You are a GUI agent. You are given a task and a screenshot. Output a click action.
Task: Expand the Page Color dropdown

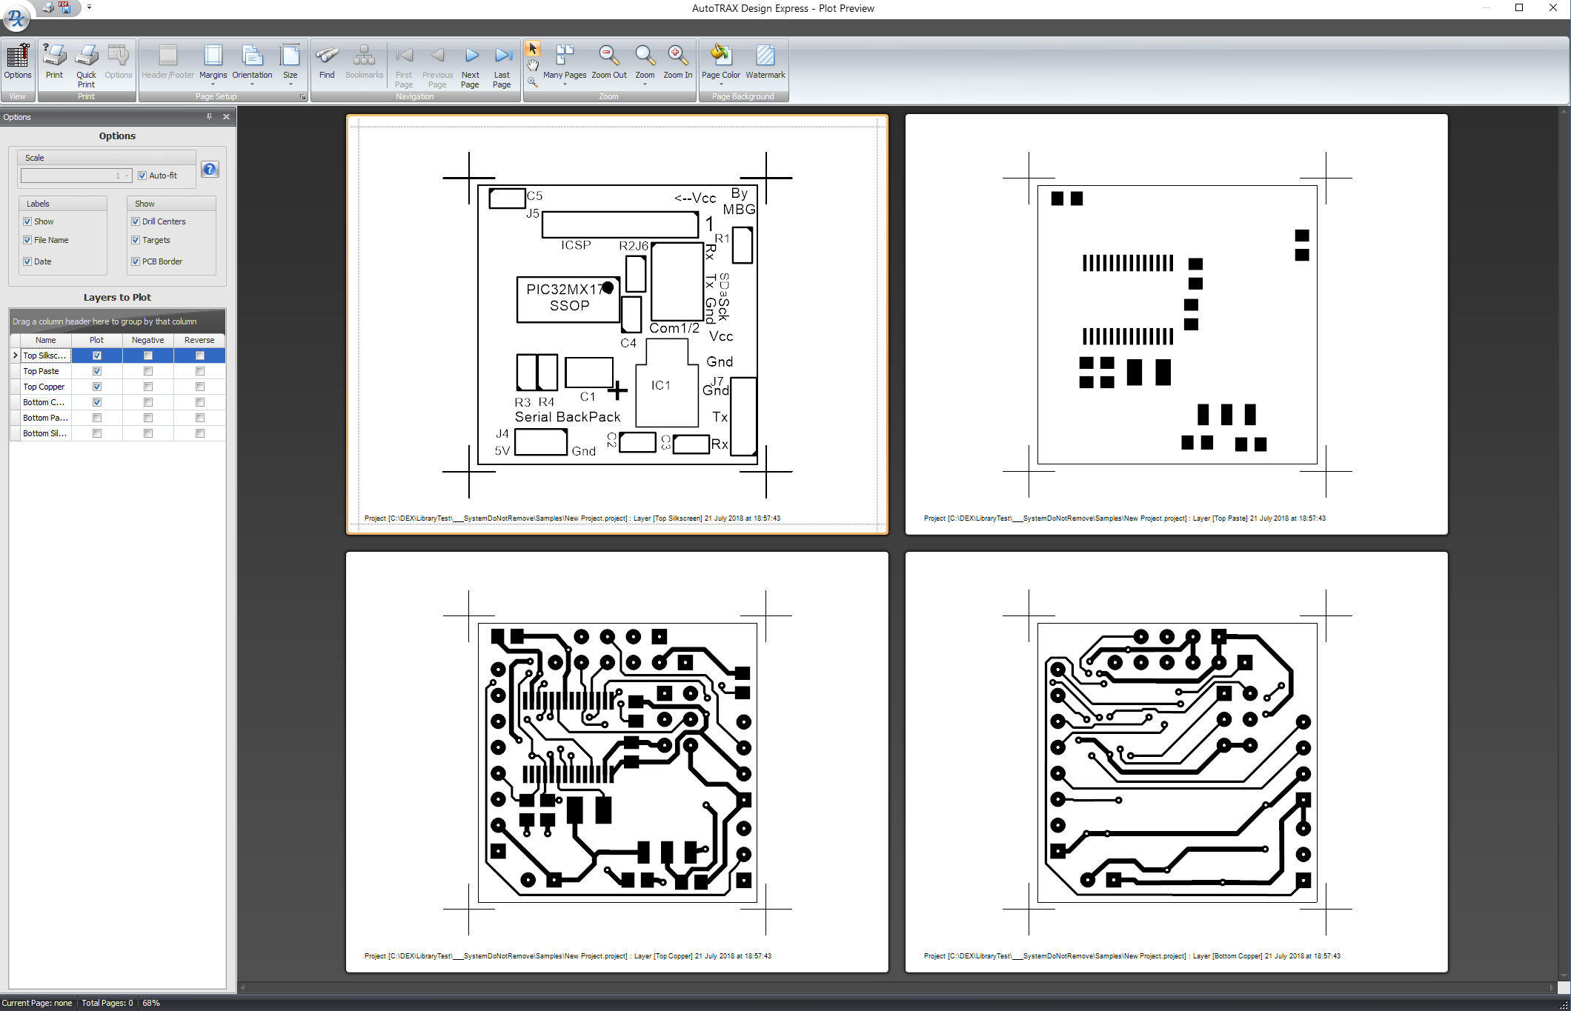721,84
